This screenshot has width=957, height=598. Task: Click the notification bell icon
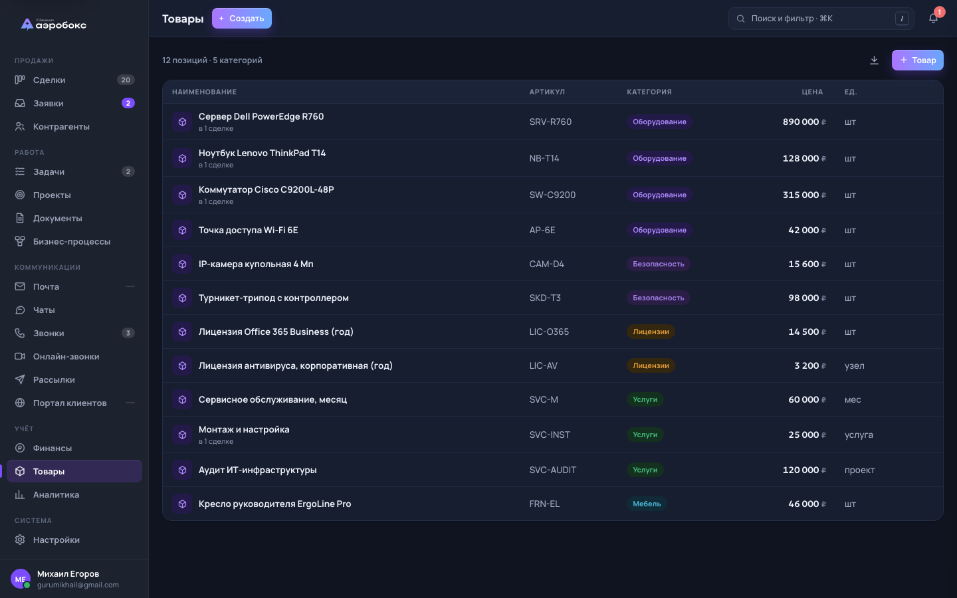pos(933,19)
